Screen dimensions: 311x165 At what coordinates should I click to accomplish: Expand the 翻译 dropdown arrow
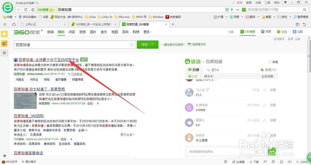(258, 17)
